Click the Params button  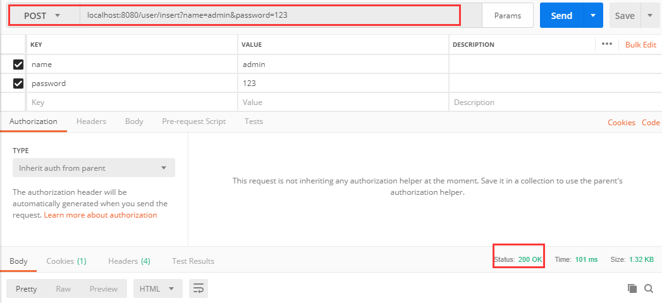[508, 16]
